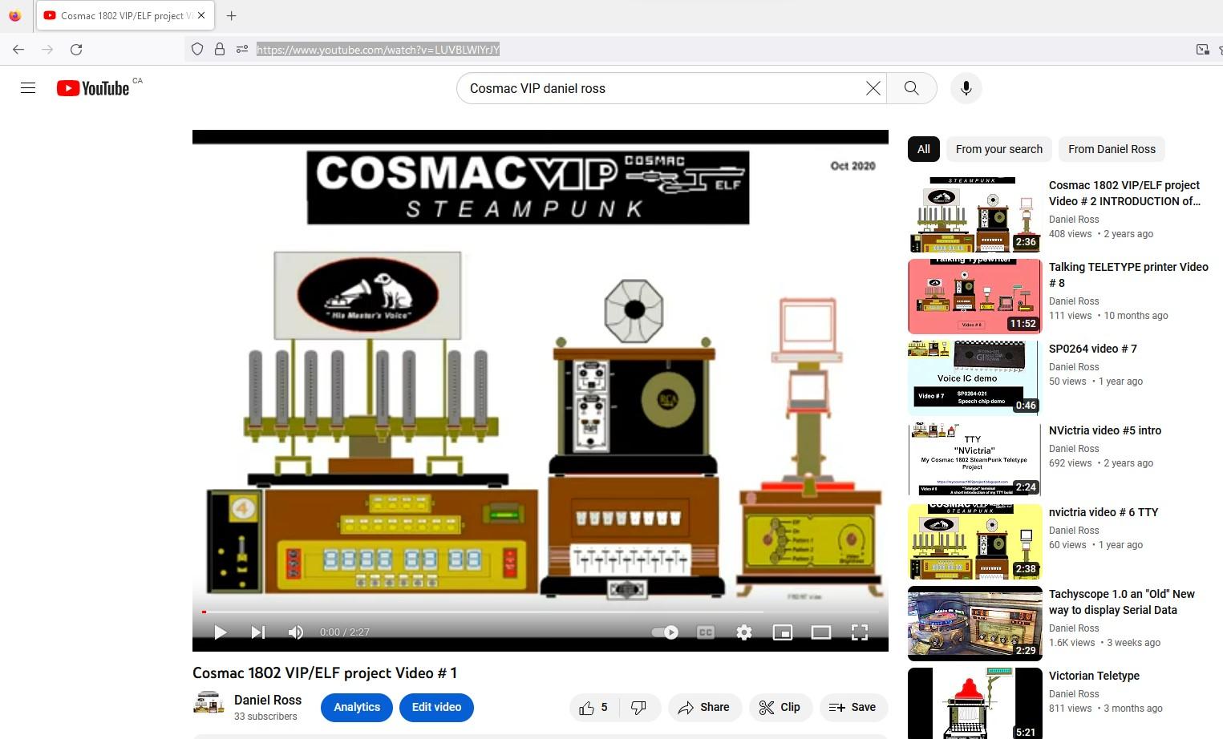Save the video to a playlist
The image size is (1223, 739).
853,707
